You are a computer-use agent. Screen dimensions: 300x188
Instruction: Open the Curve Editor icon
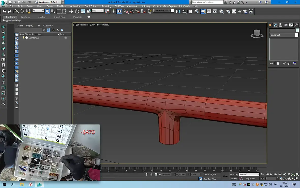tap(209, 11)
